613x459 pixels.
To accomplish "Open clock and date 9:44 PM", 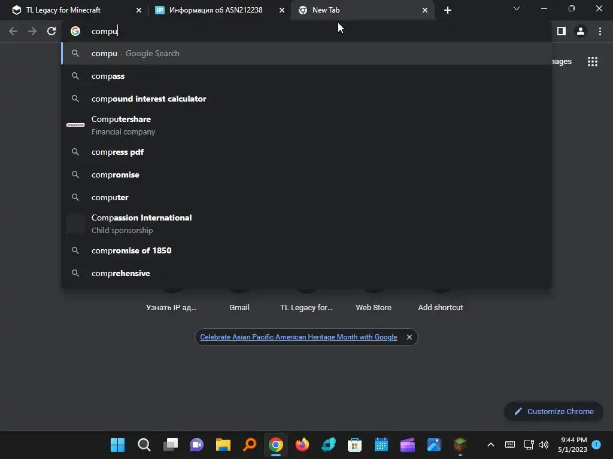I will [x=572, y=445].
